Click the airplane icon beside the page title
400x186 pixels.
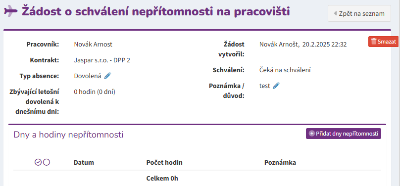tap(11, 11)
